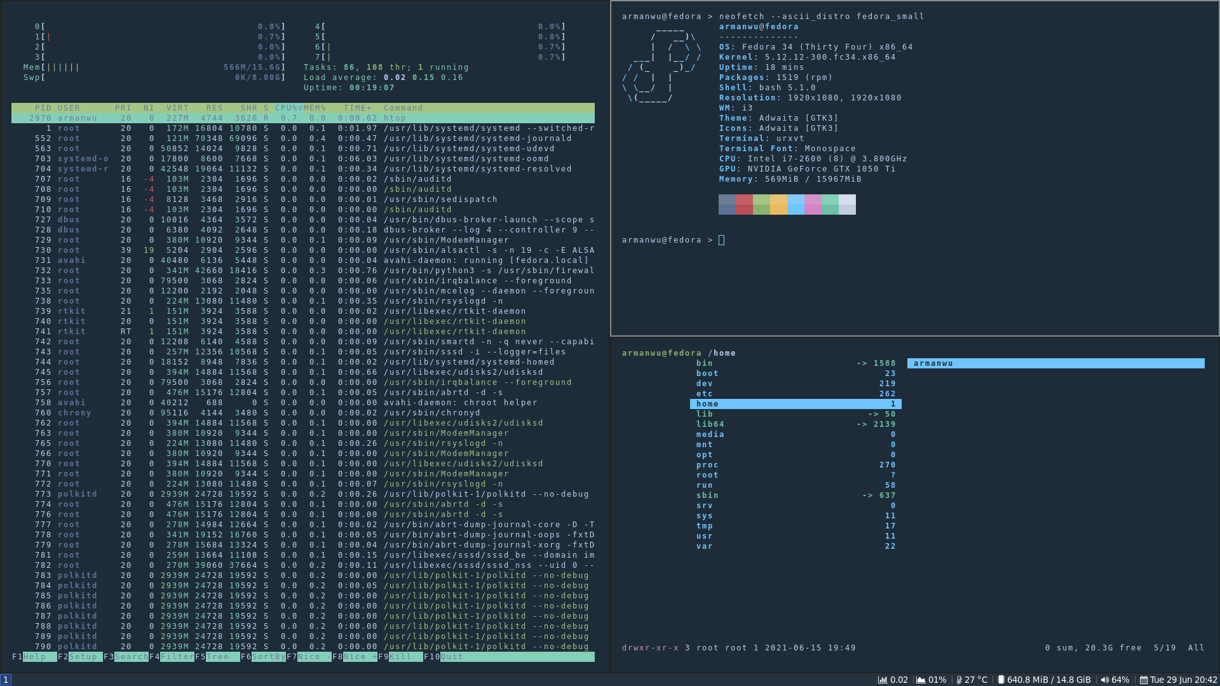Image resolution: width=1220 pixels, height=686 pixels.
Task: Select the 'etc' directory in ranger
Action: coord(796,394)
